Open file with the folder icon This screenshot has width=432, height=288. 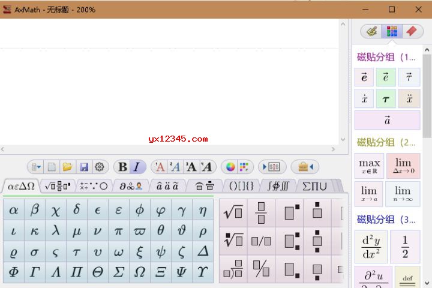67,167
